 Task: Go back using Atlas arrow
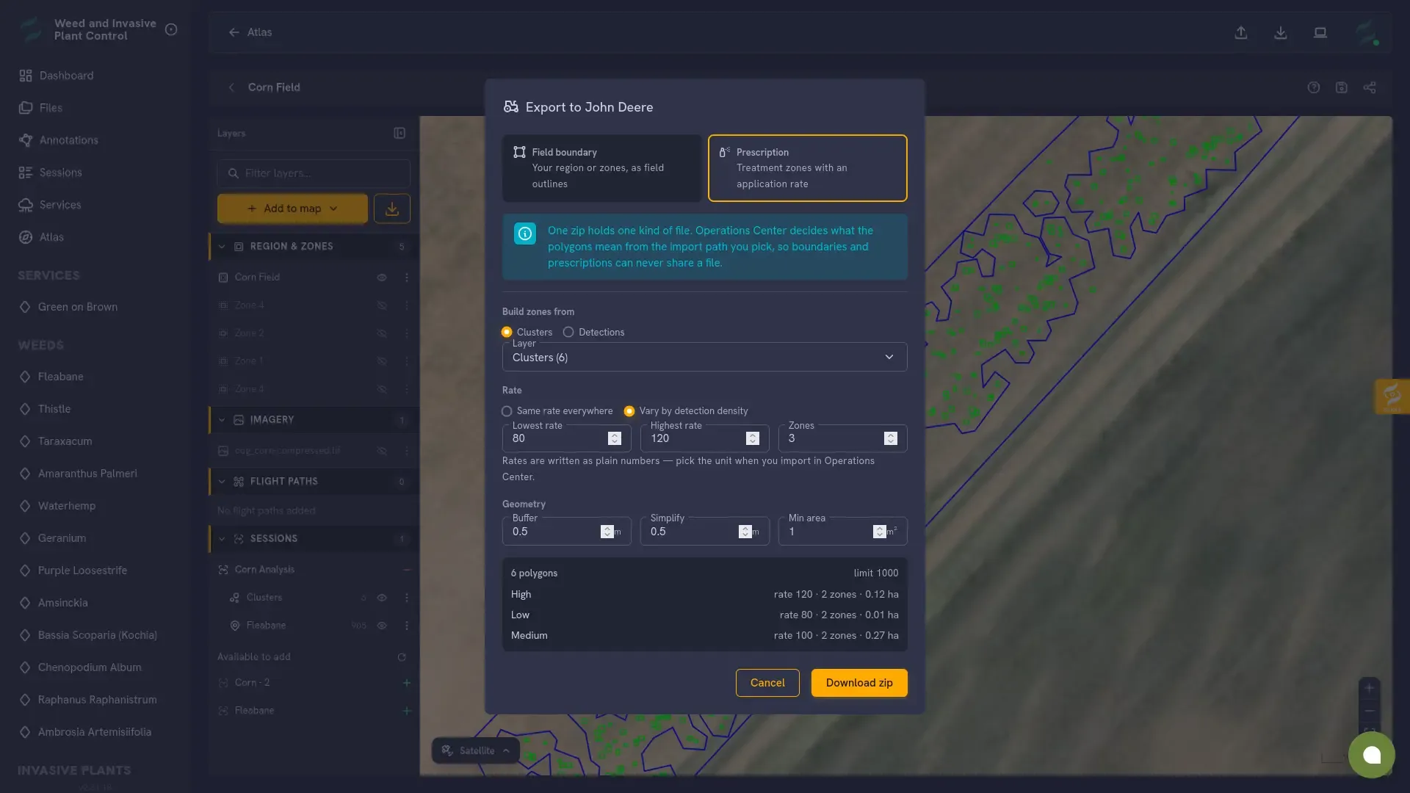(234, 32)
